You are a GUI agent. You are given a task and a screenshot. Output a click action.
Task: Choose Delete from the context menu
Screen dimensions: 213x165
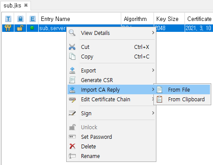coord(112,146)
